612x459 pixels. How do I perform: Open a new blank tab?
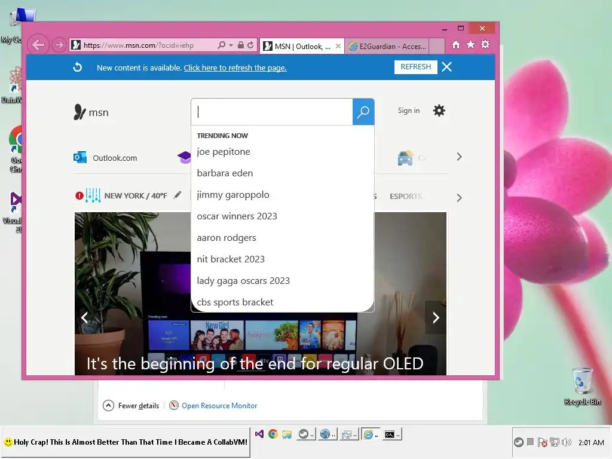click(437, 46)
